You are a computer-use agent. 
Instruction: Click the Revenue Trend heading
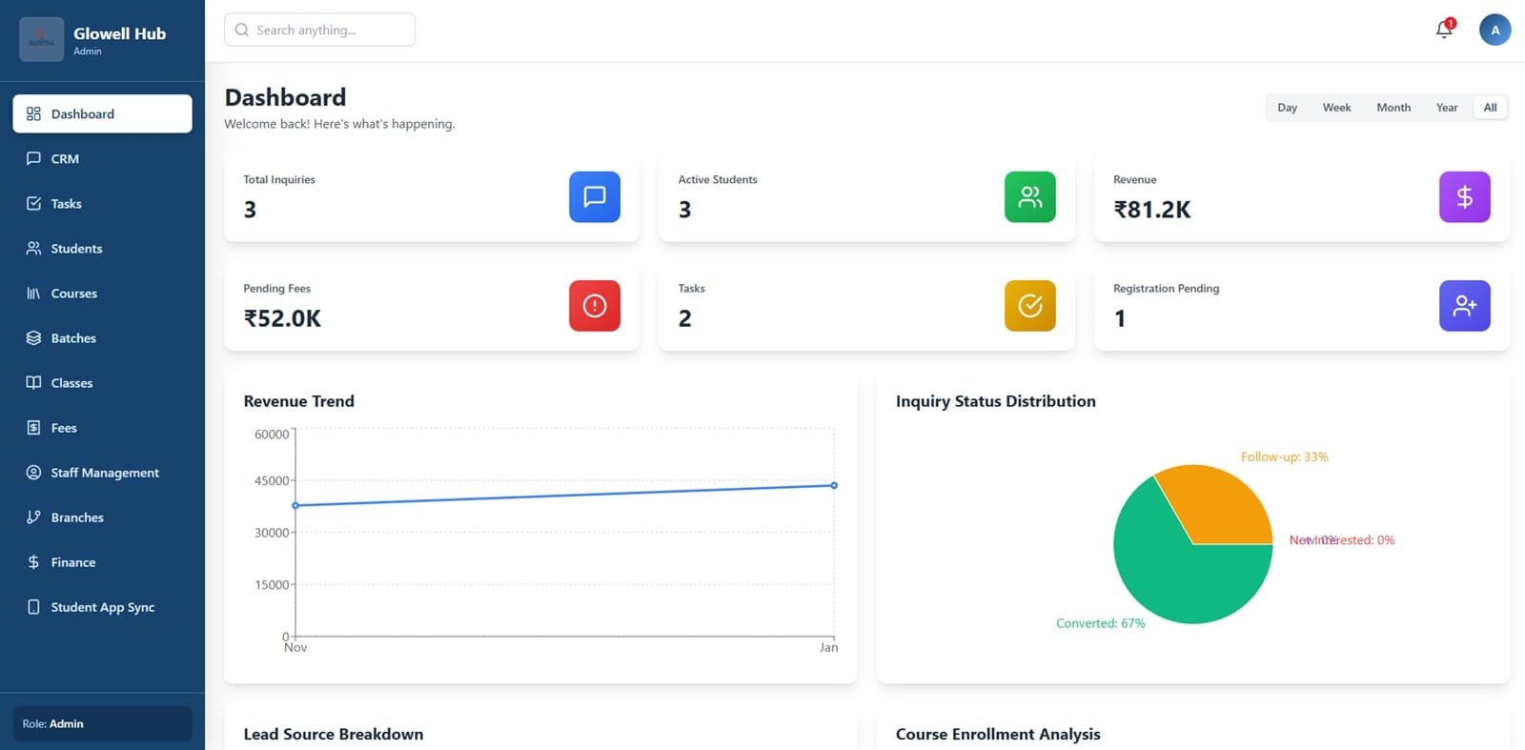[x=298, y=401]
